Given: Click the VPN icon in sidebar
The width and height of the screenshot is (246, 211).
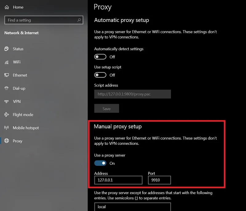Looking at the screenshot, I should tap(6, 101).
